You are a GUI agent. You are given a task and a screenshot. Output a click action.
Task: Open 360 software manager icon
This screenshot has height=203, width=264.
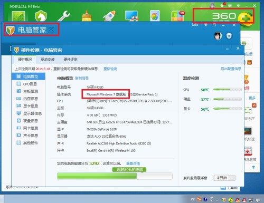[155, 16]
